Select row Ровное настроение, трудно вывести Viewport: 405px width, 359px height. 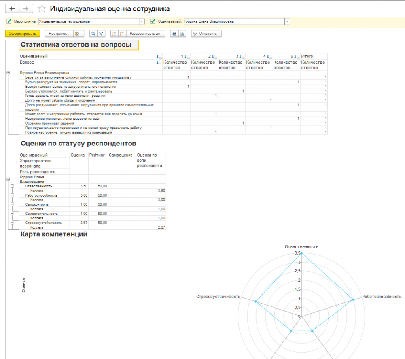(x=174, y=132)
